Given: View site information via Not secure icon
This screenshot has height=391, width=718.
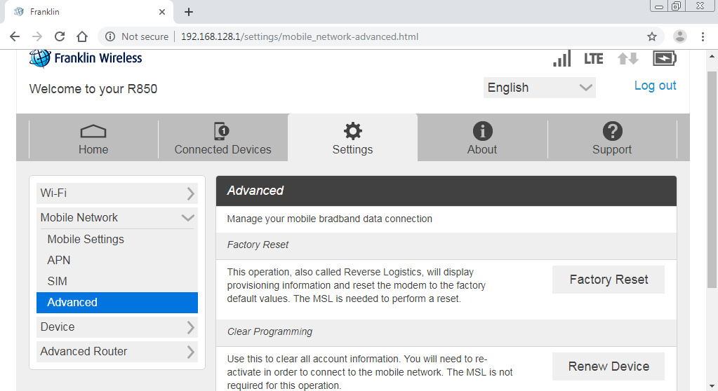Looking at the screenshot, I should coord(110,36).
